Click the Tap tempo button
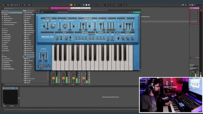 8,5
